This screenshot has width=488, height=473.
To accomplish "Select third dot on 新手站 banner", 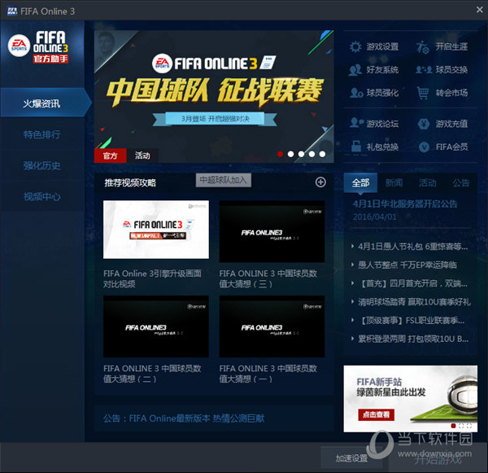I will click(469, 426).
